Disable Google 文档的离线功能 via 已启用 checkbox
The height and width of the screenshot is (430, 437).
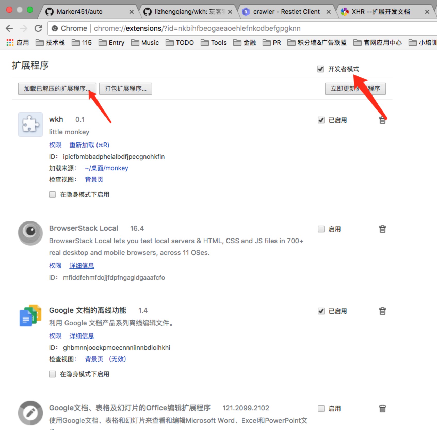click(321, 311)
